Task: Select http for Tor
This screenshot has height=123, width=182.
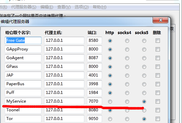Action: point(110,119)
